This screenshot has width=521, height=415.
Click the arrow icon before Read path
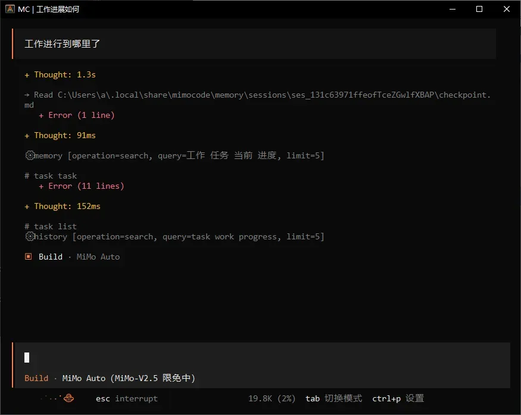point(27,95)
